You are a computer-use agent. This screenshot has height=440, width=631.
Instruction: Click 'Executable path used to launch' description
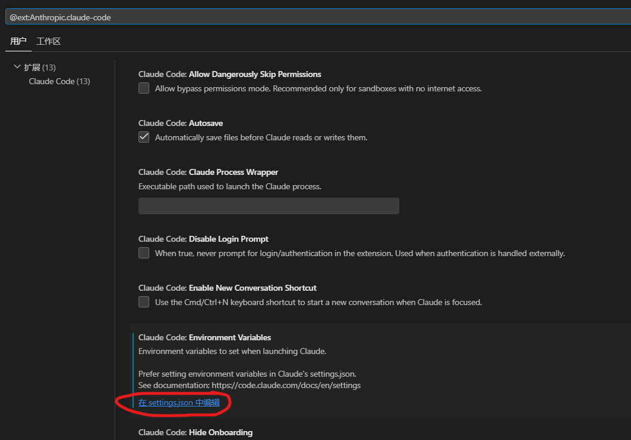230,186
